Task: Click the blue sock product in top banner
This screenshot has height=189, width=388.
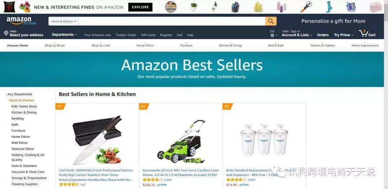Action: [x=329, y=7]
